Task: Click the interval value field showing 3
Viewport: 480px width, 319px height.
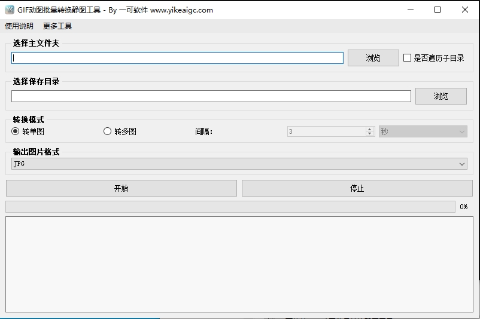Action: tap(326, 131)
